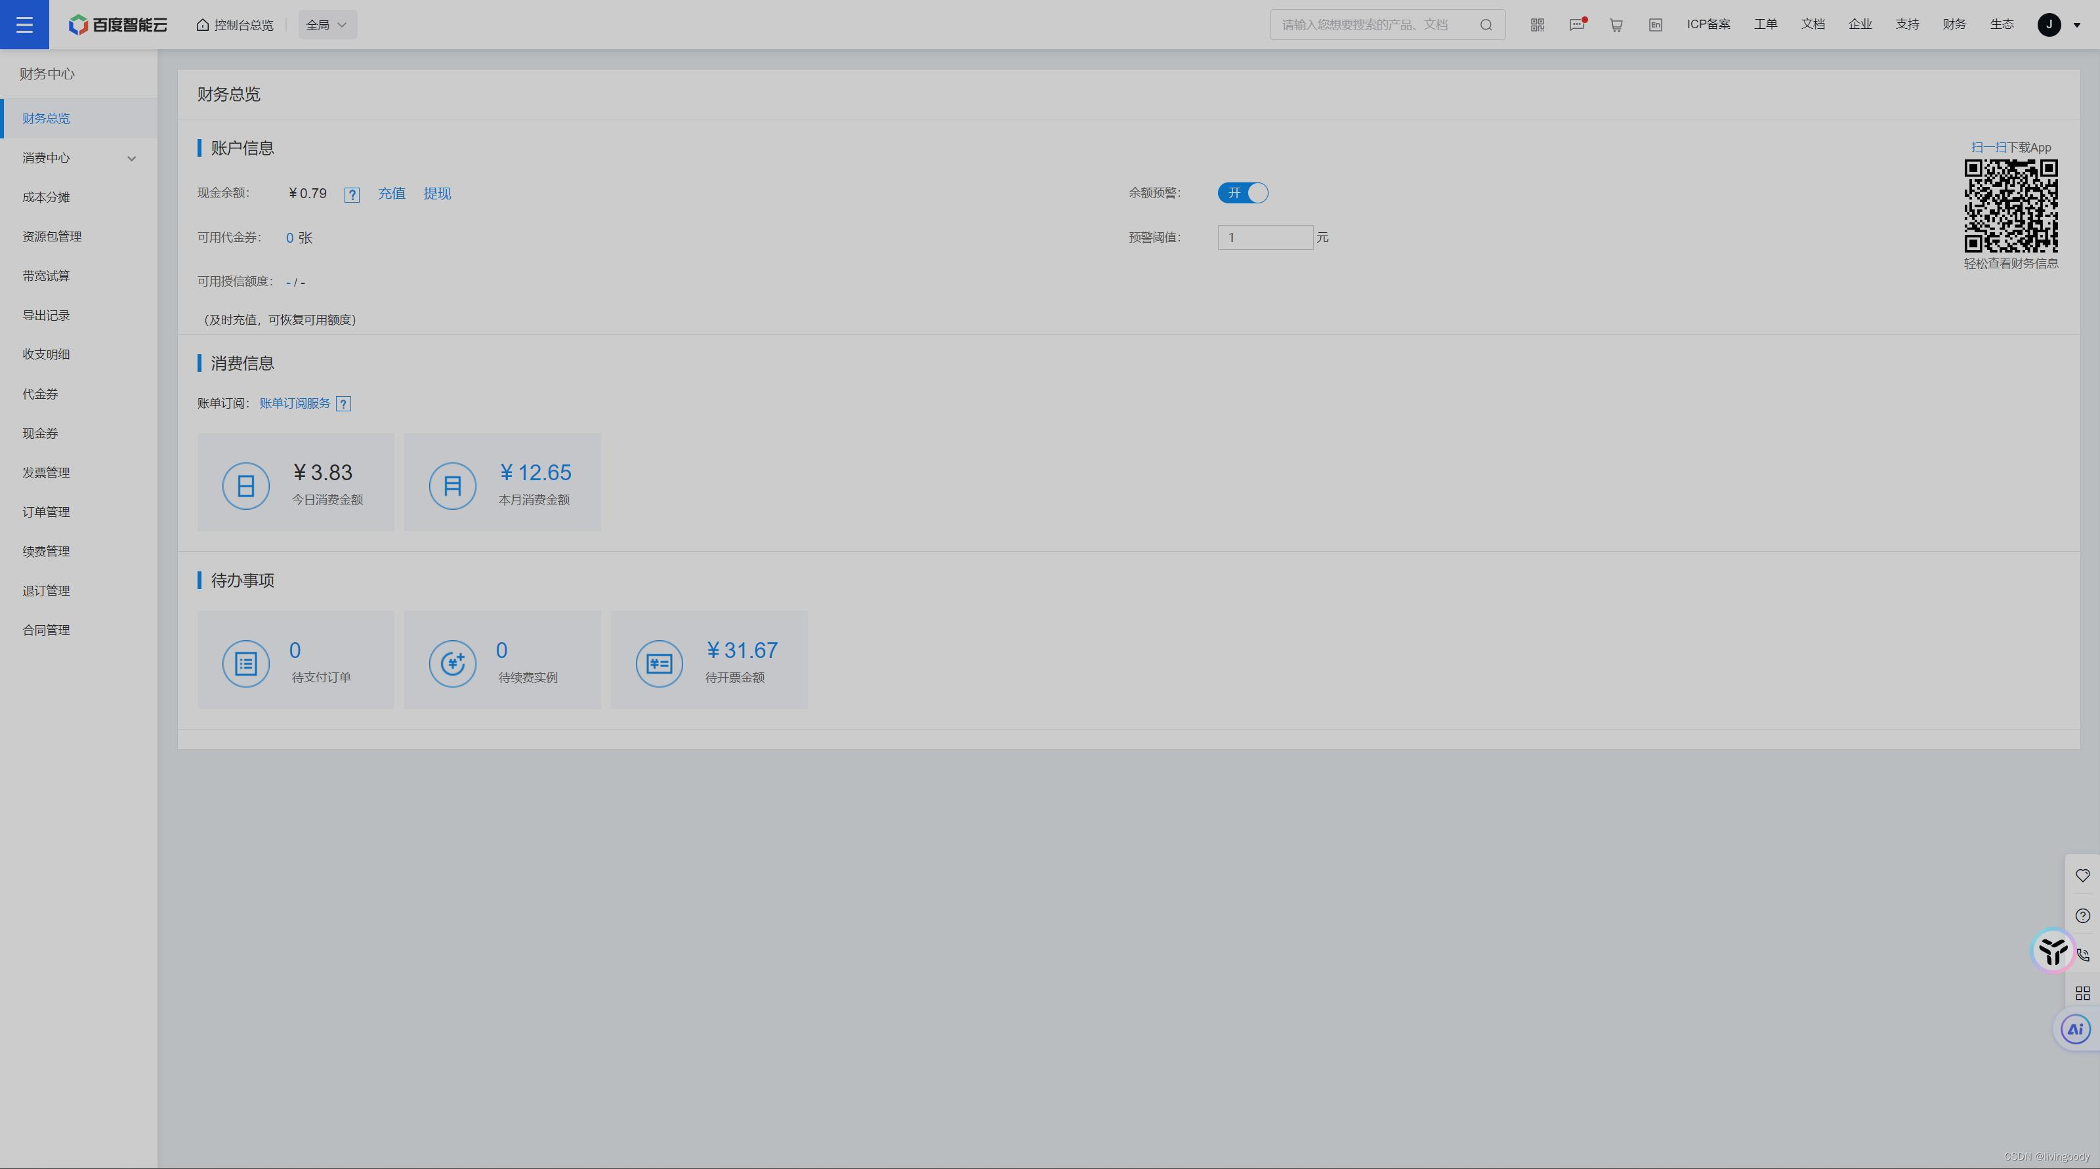Open the shopping cart icon

coord(1616,25)
